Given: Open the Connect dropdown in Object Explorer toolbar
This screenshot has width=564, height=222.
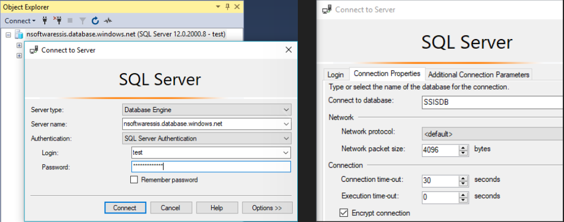Looking at the screenshot, I should [x=20, y=21].
